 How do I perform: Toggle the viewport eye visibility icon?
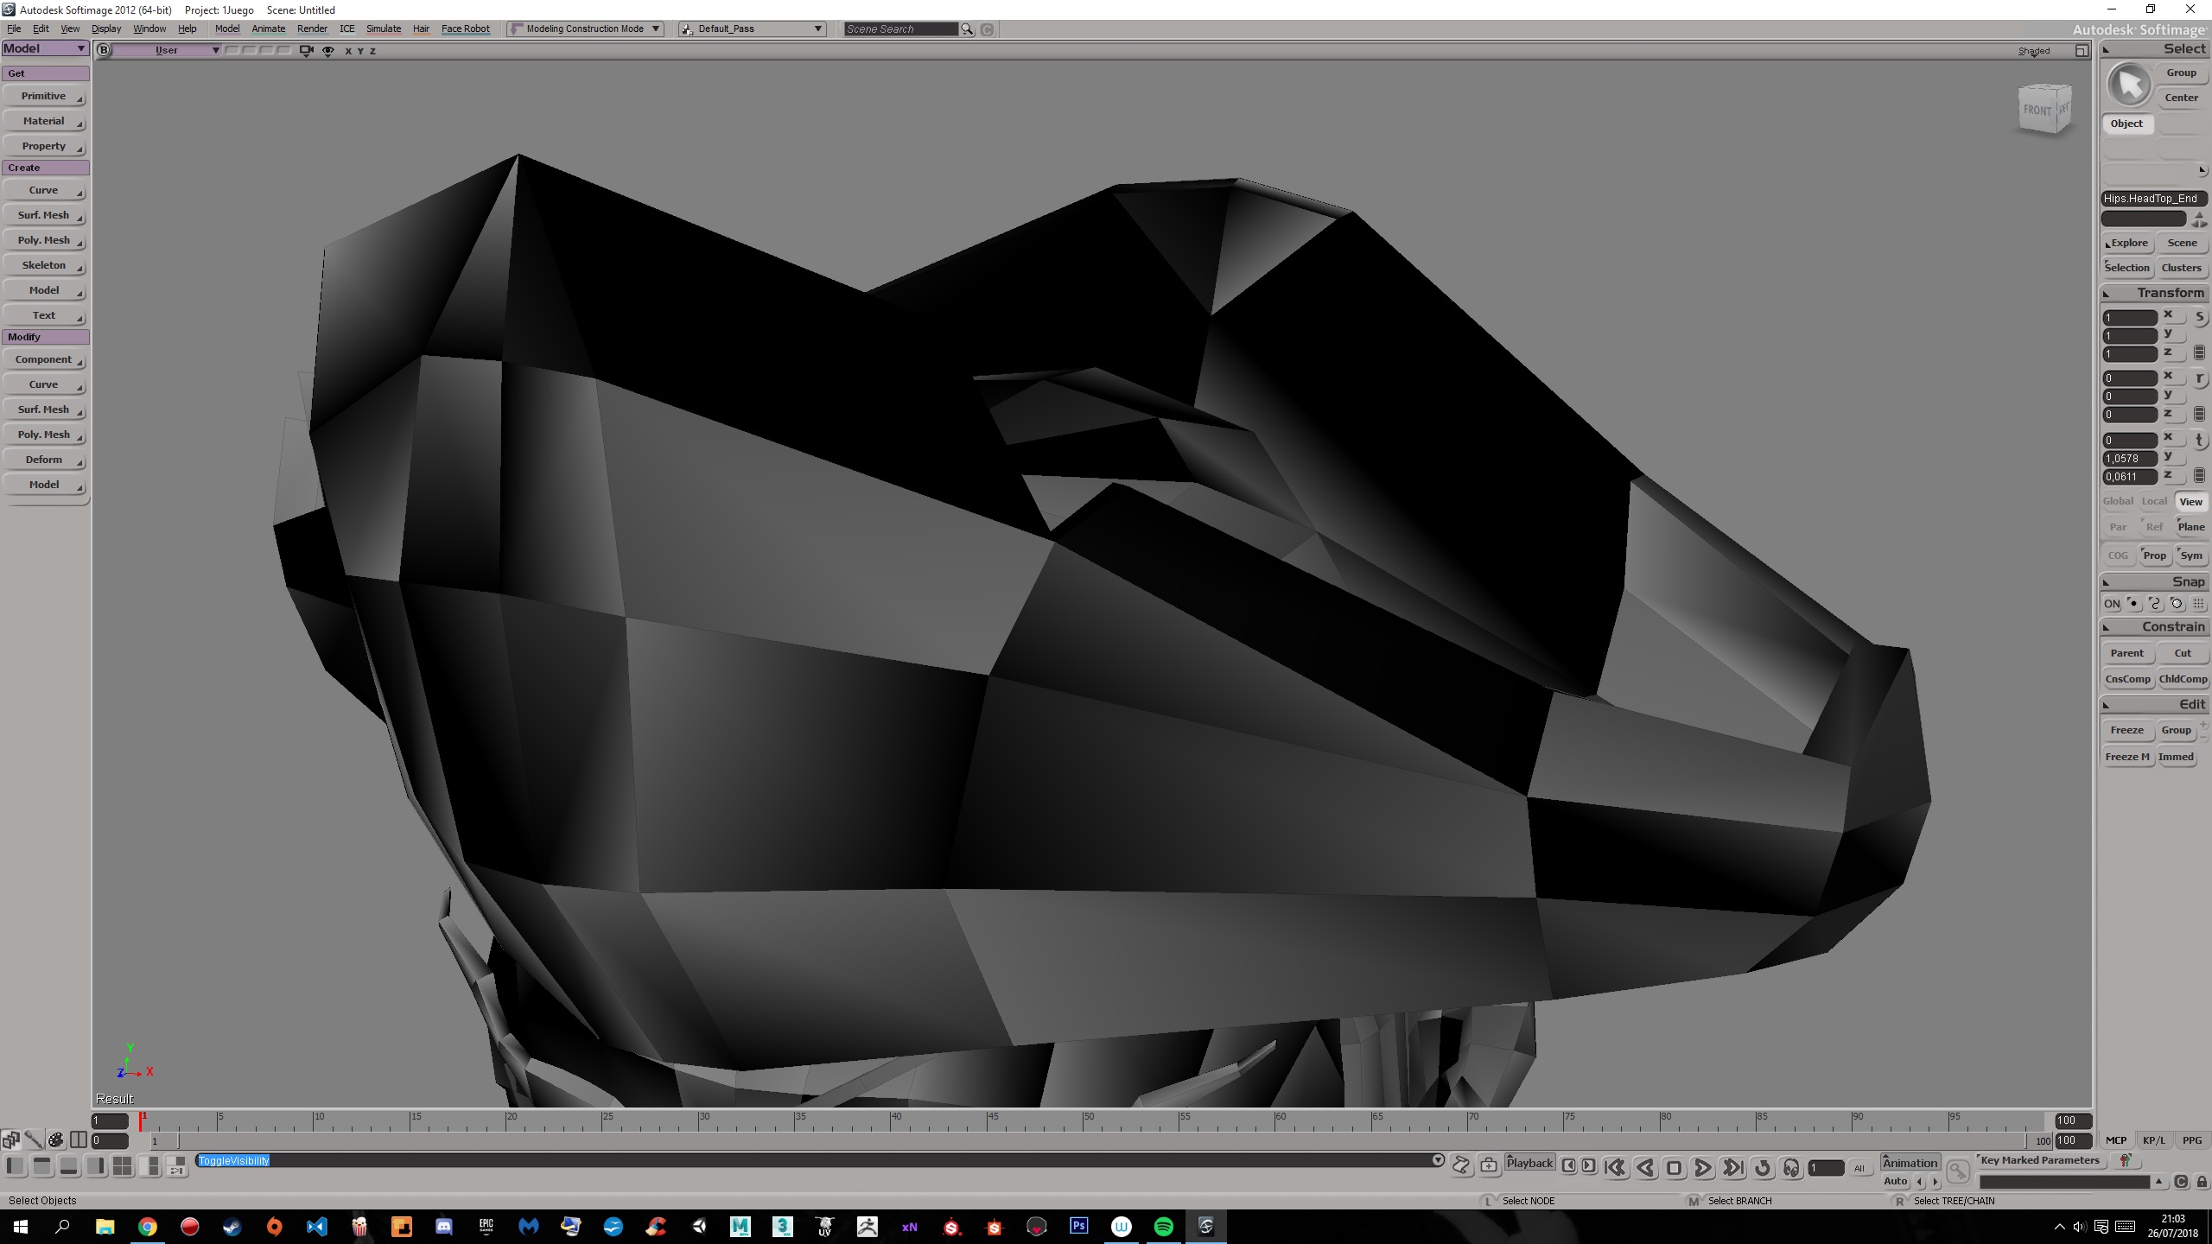(x=328, y=51)
